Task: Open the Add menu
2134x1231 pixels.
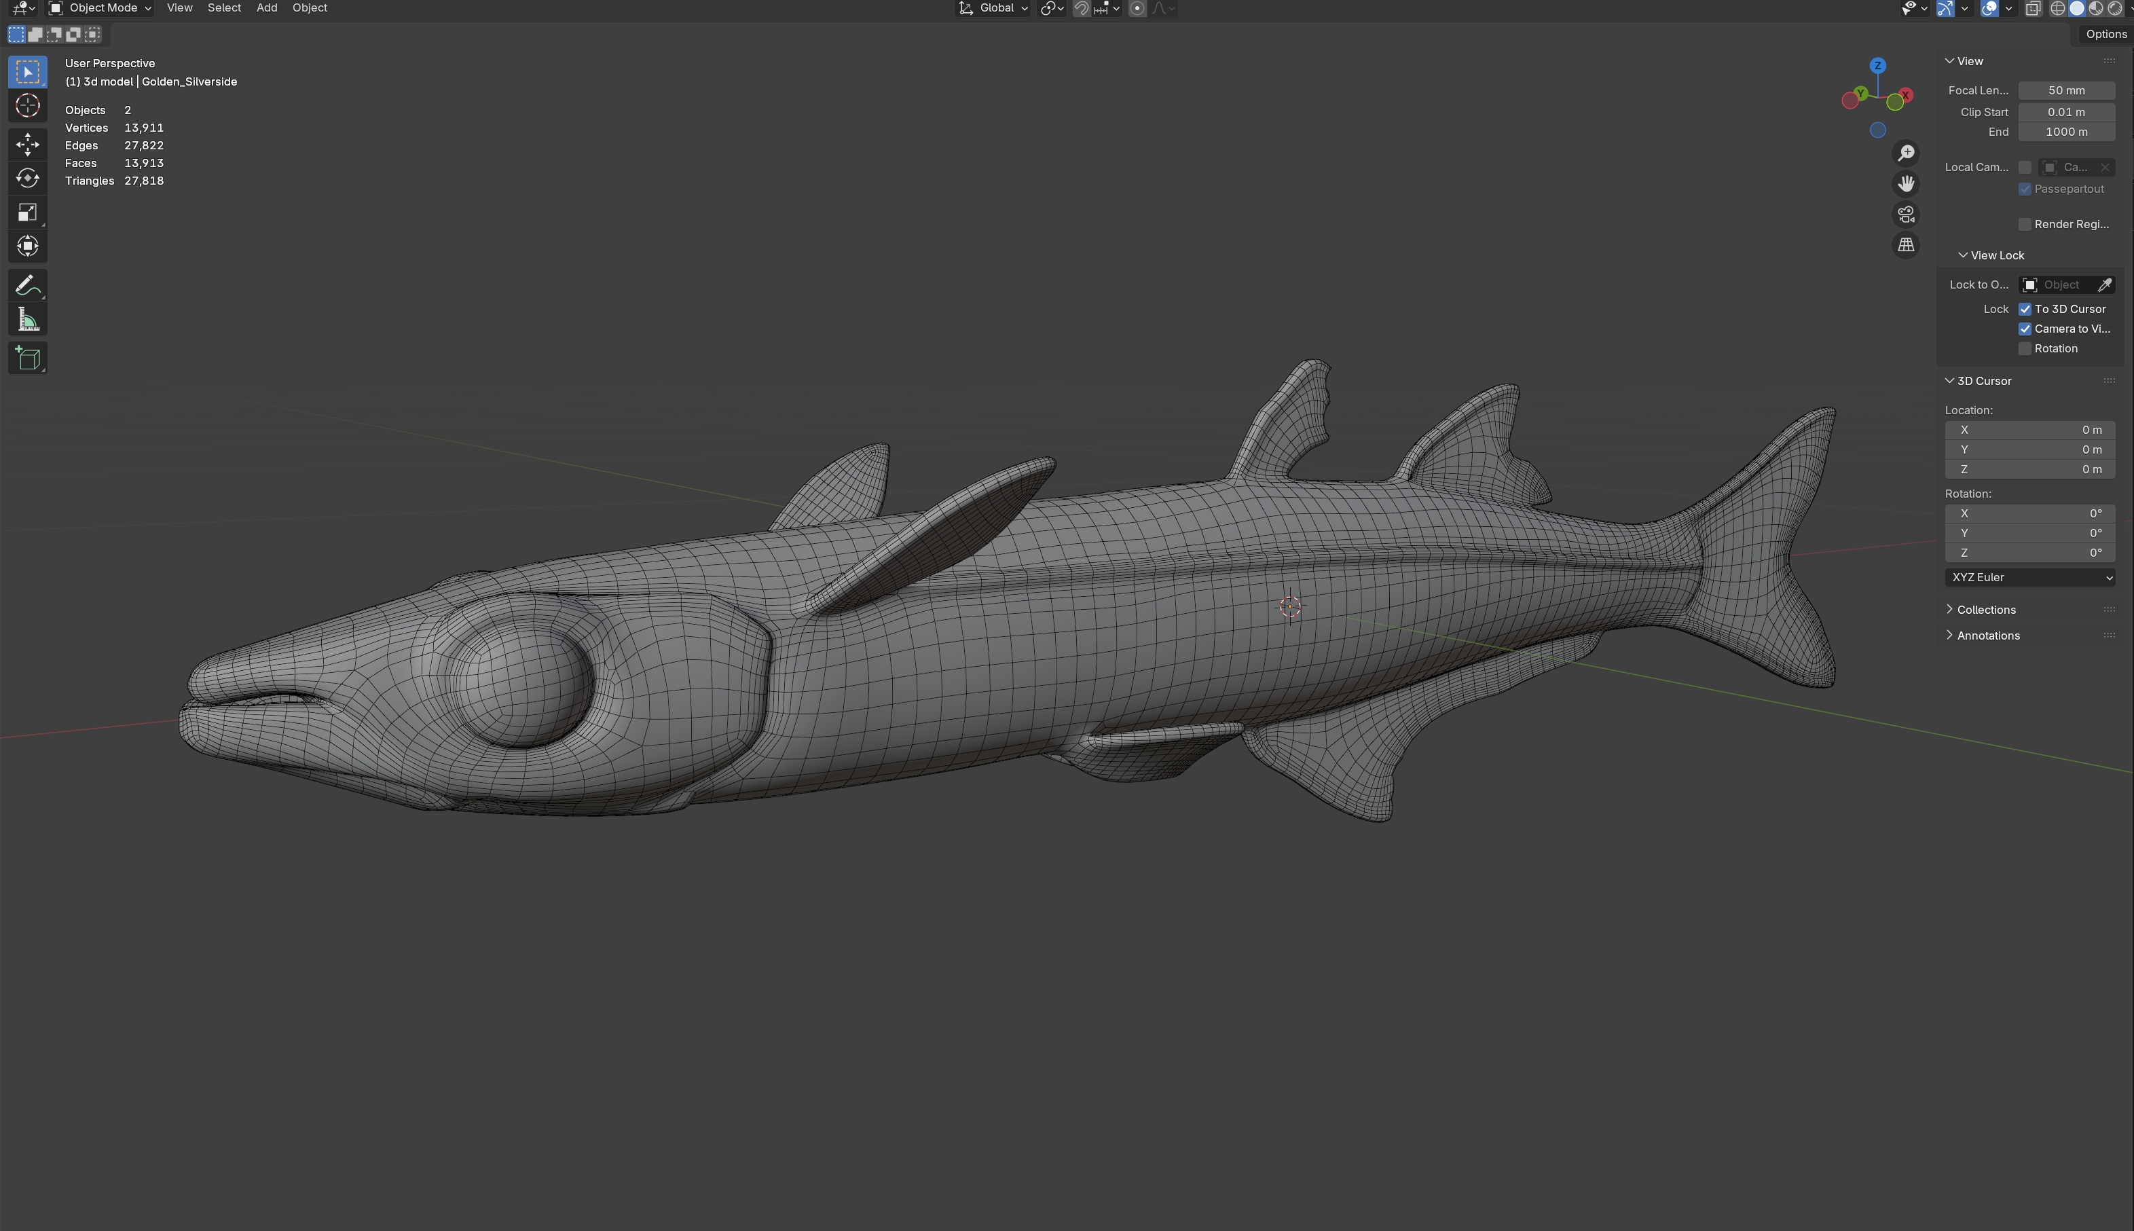Action: point(266,8)
